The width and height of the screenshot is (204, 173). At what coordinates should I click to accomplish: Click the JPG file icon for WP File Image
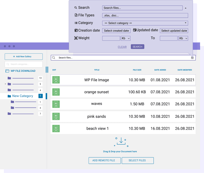[56, 80]
